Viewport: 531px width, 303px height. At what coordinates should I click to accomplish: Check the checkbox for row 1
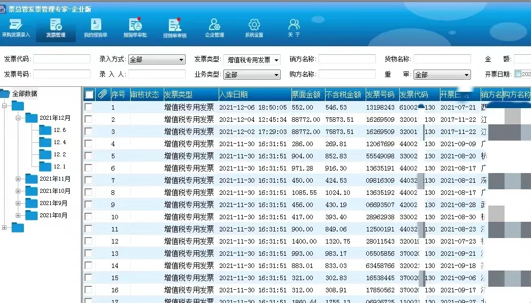point(88,107)
